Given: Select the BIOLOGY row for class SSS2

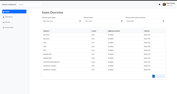Looking at the screenshot, I should tap(103, 35).
